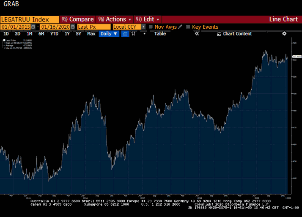Collapse panel with double-arrow icon

point(197,34)
